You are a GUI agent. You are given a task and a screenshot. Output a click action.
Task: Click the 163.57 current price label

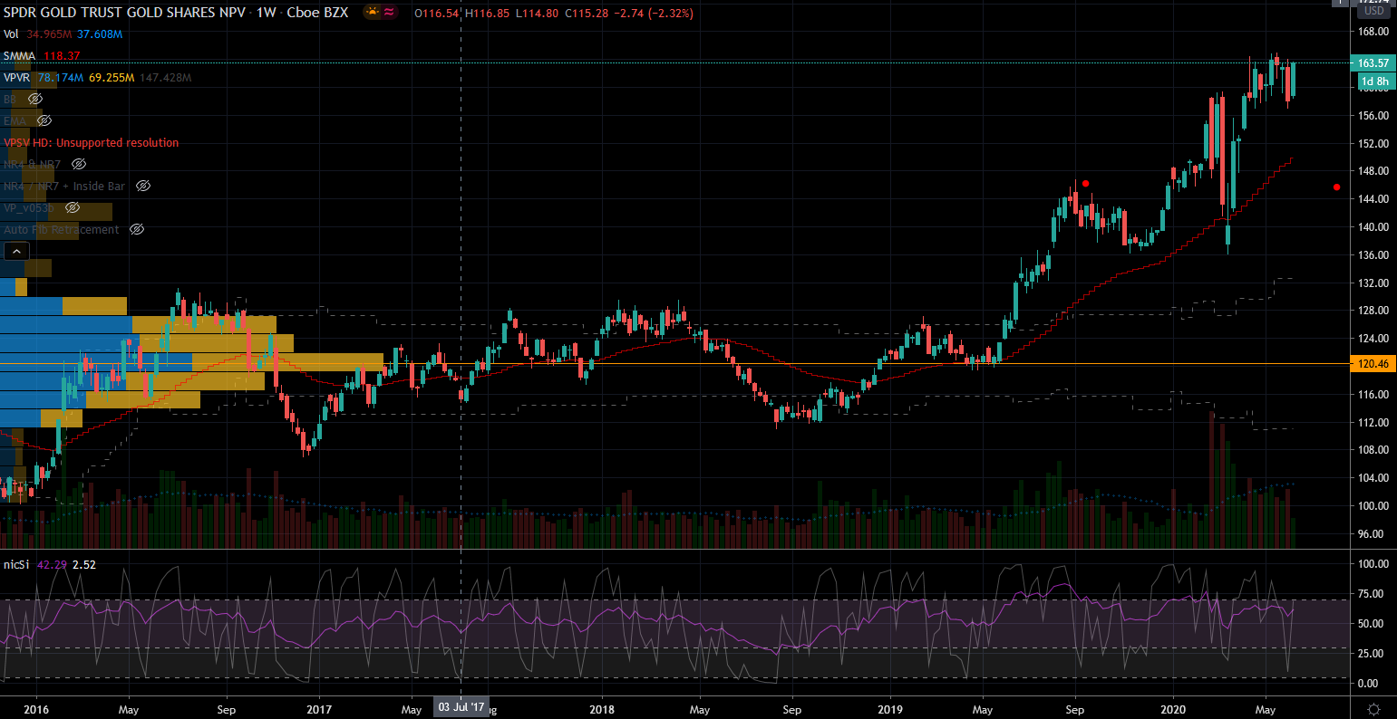pos(1374,62)
